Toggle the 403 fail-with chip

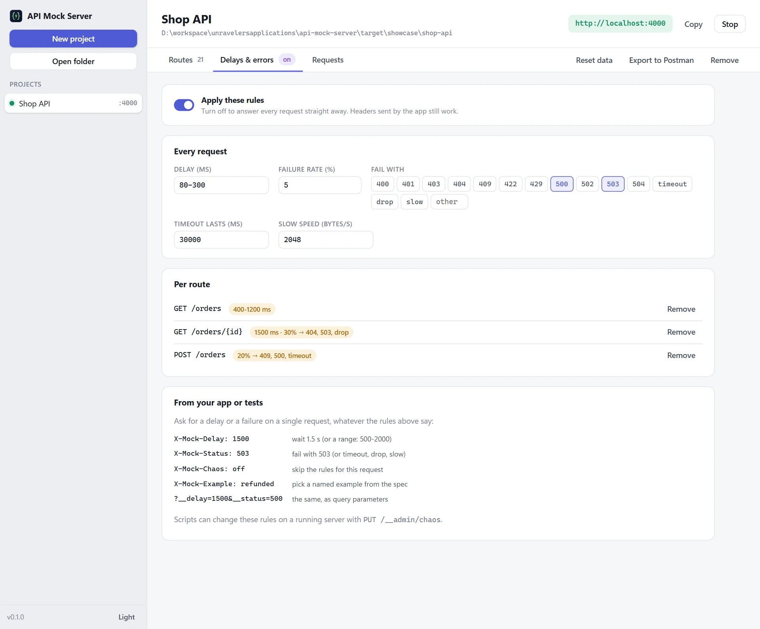click(x=434, y=184)
